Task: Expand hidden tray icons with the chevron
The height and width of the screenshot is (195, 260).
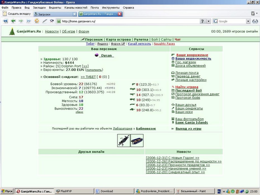Action: 224,191
